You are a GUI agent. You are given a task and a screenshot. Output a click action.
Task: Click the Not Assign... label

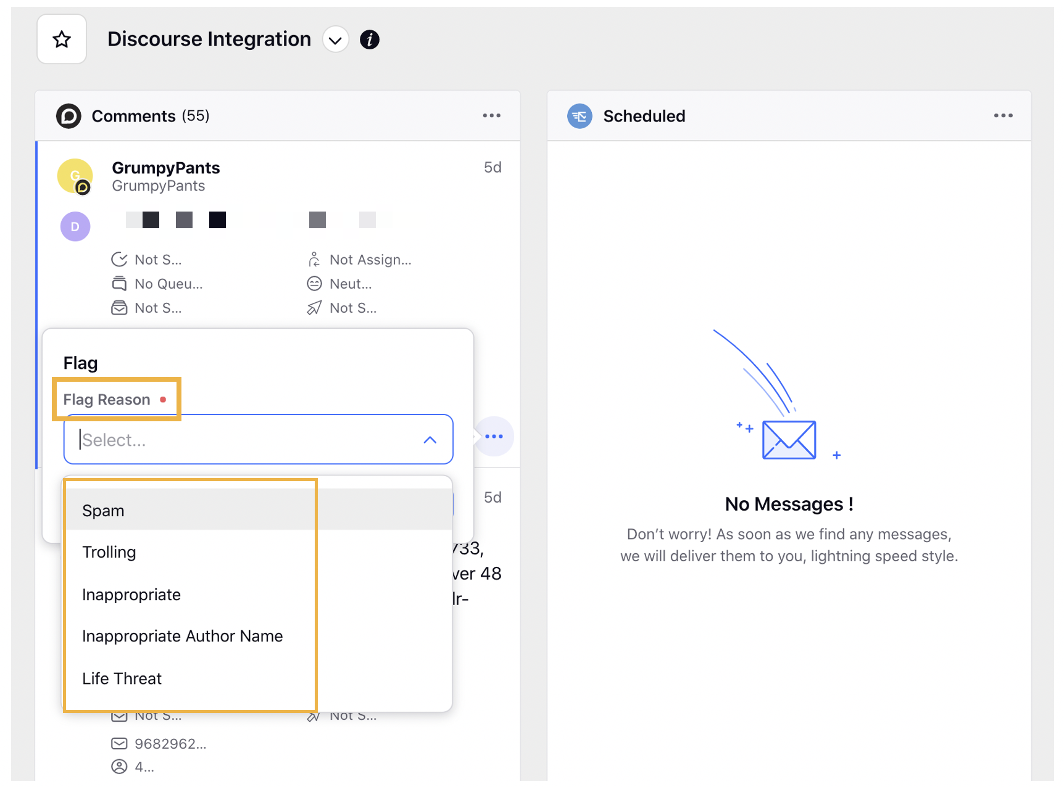370,260
